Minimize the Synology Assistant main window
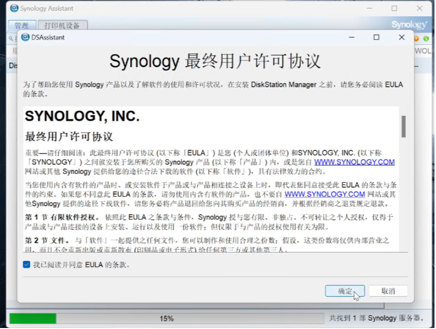This screenshot has width=436, height=329. (x=371, y=8)
